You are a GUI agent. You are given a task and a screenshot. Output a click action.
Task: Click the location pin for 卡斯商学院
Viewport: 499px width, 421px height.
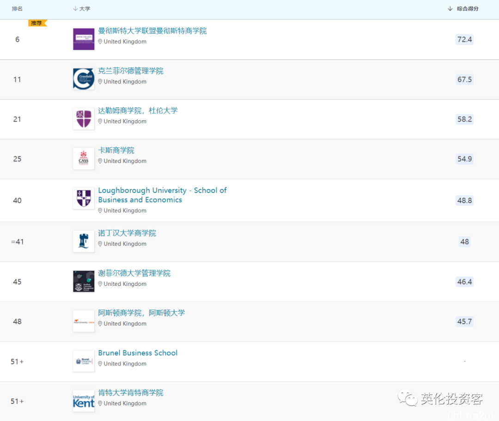(x=100, y=161)
